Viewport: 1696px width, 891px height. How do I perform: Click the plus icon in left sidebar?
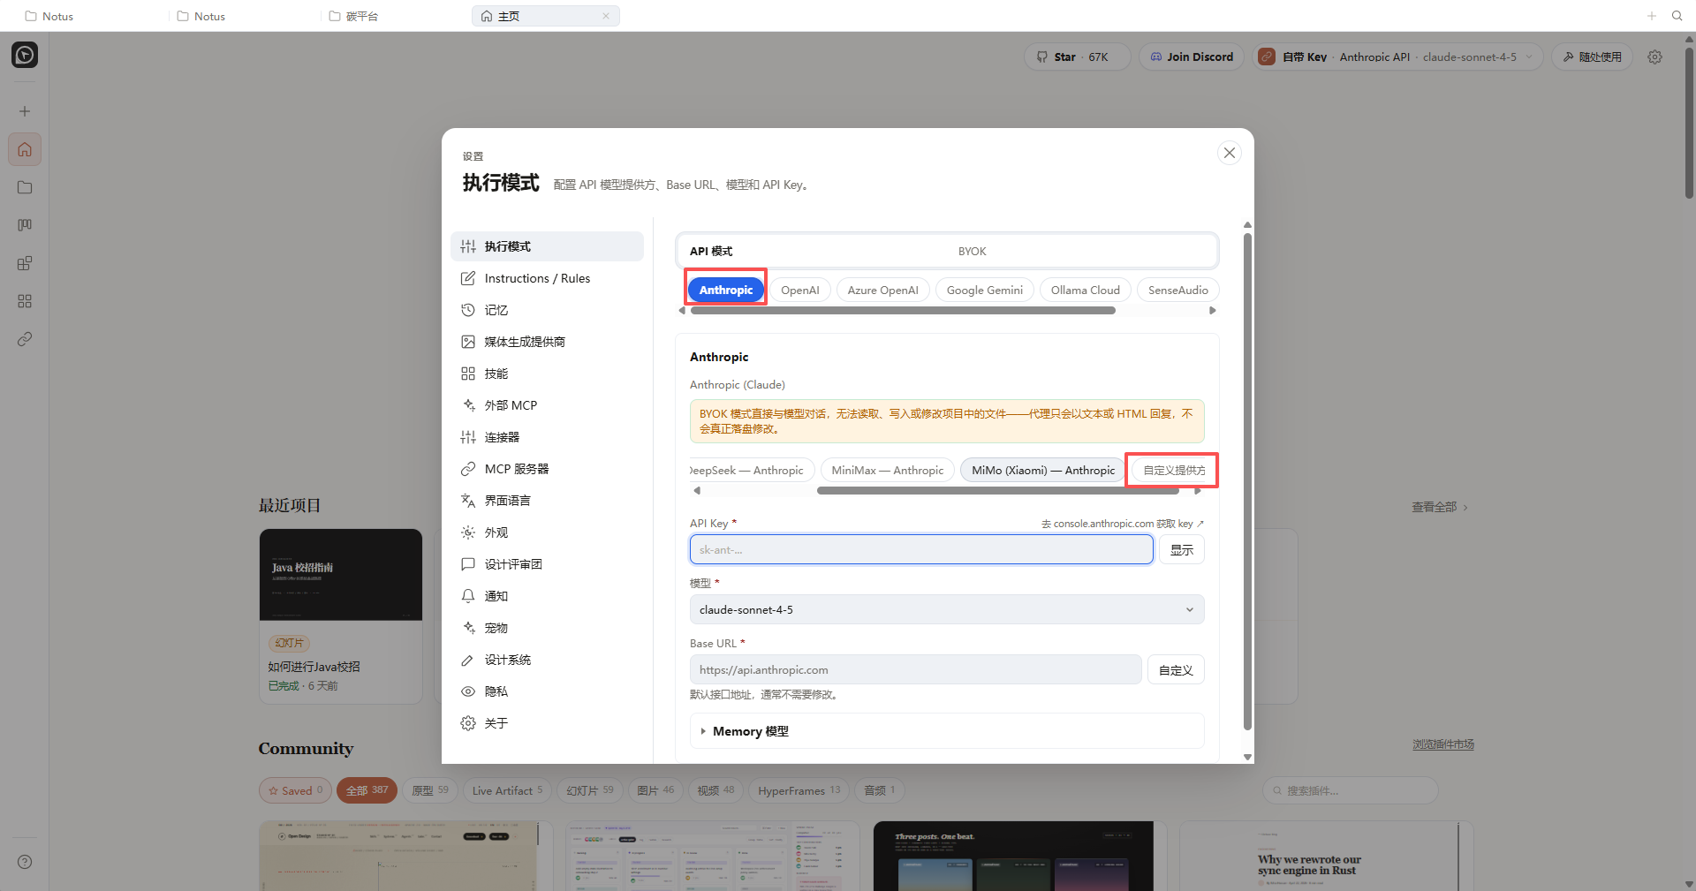coord(25,111)
